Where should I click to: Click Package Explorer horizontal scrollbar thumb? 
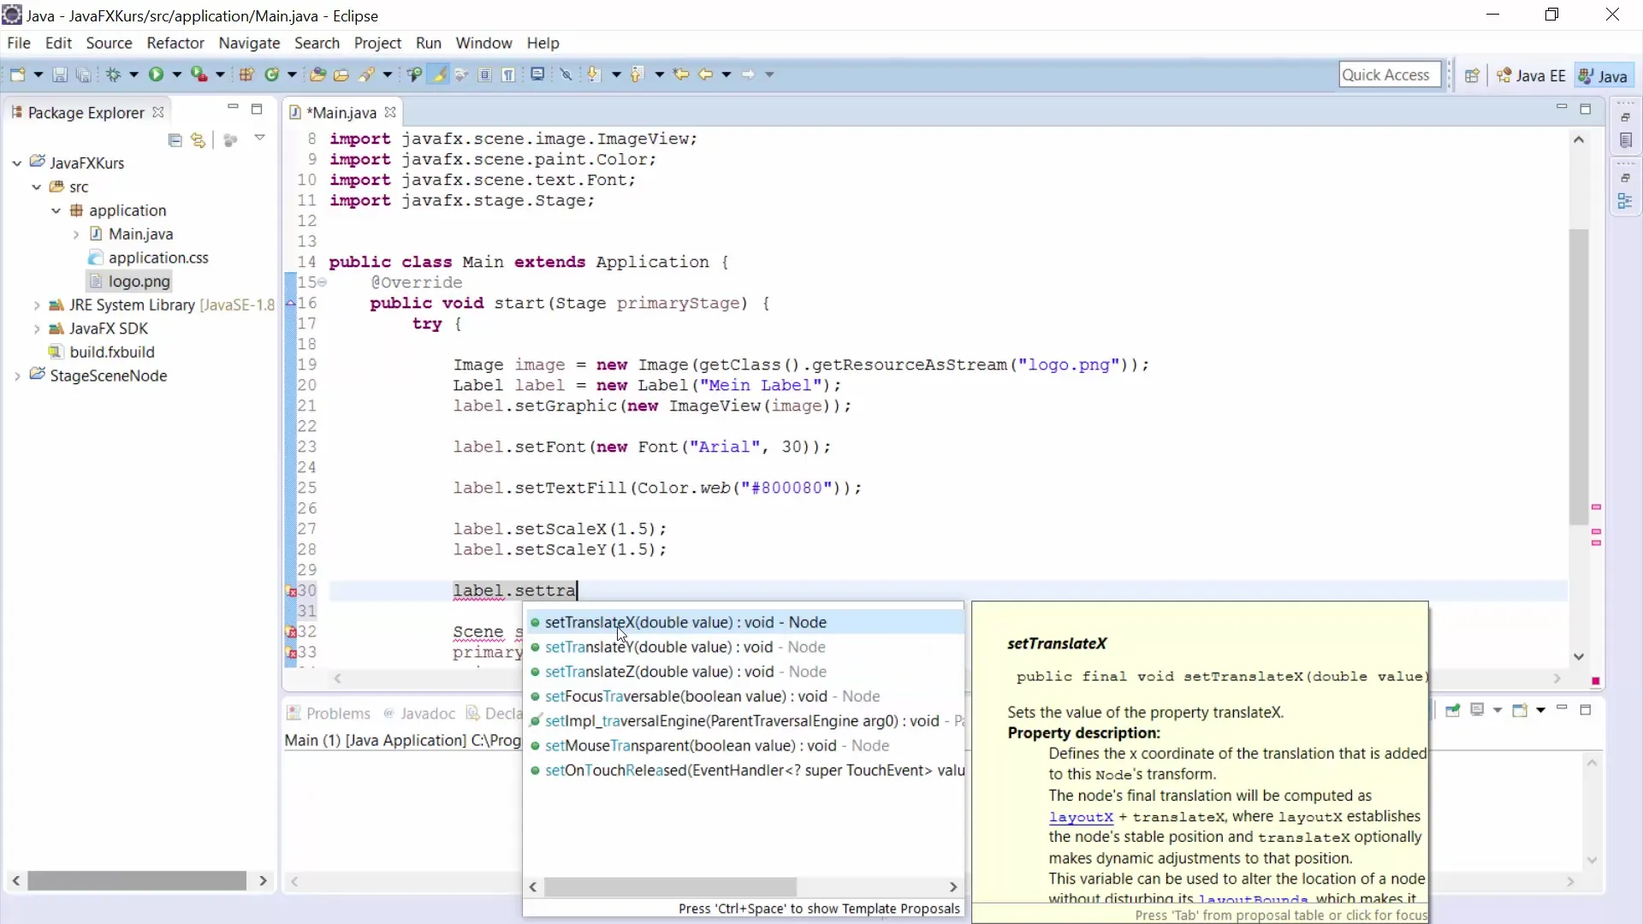click(x=137, y=880)
